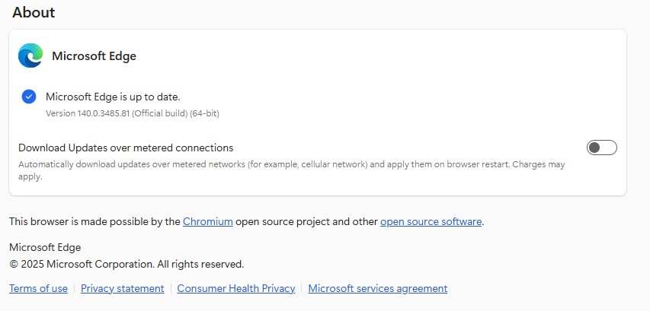Click the 'Microsoft Edge' text above the copyright

click(45, 247)
